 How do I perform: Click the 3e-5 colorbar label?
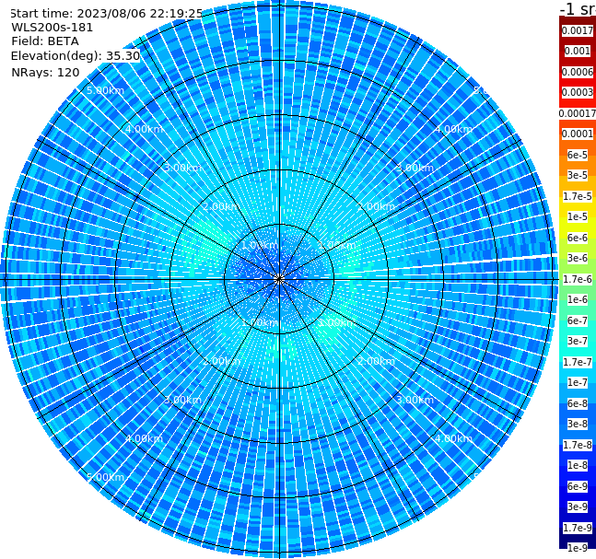578,175
